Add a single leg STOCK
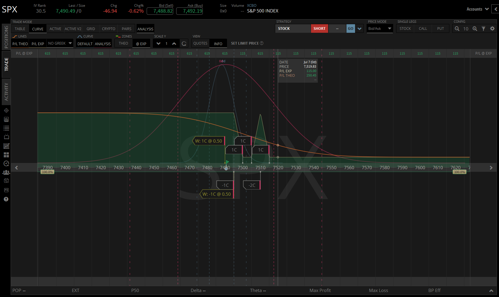 coord(405,29)
